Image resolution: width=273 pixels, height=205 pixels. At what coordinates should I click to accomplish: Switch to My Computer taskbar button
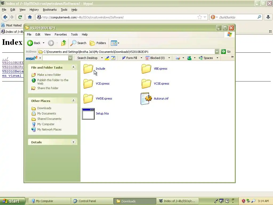49,201
